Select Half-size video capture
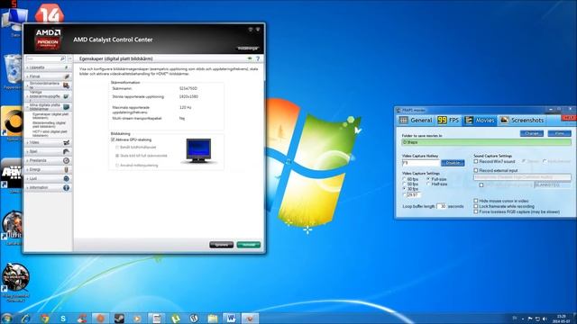577x324 pixels. (428, 184)
